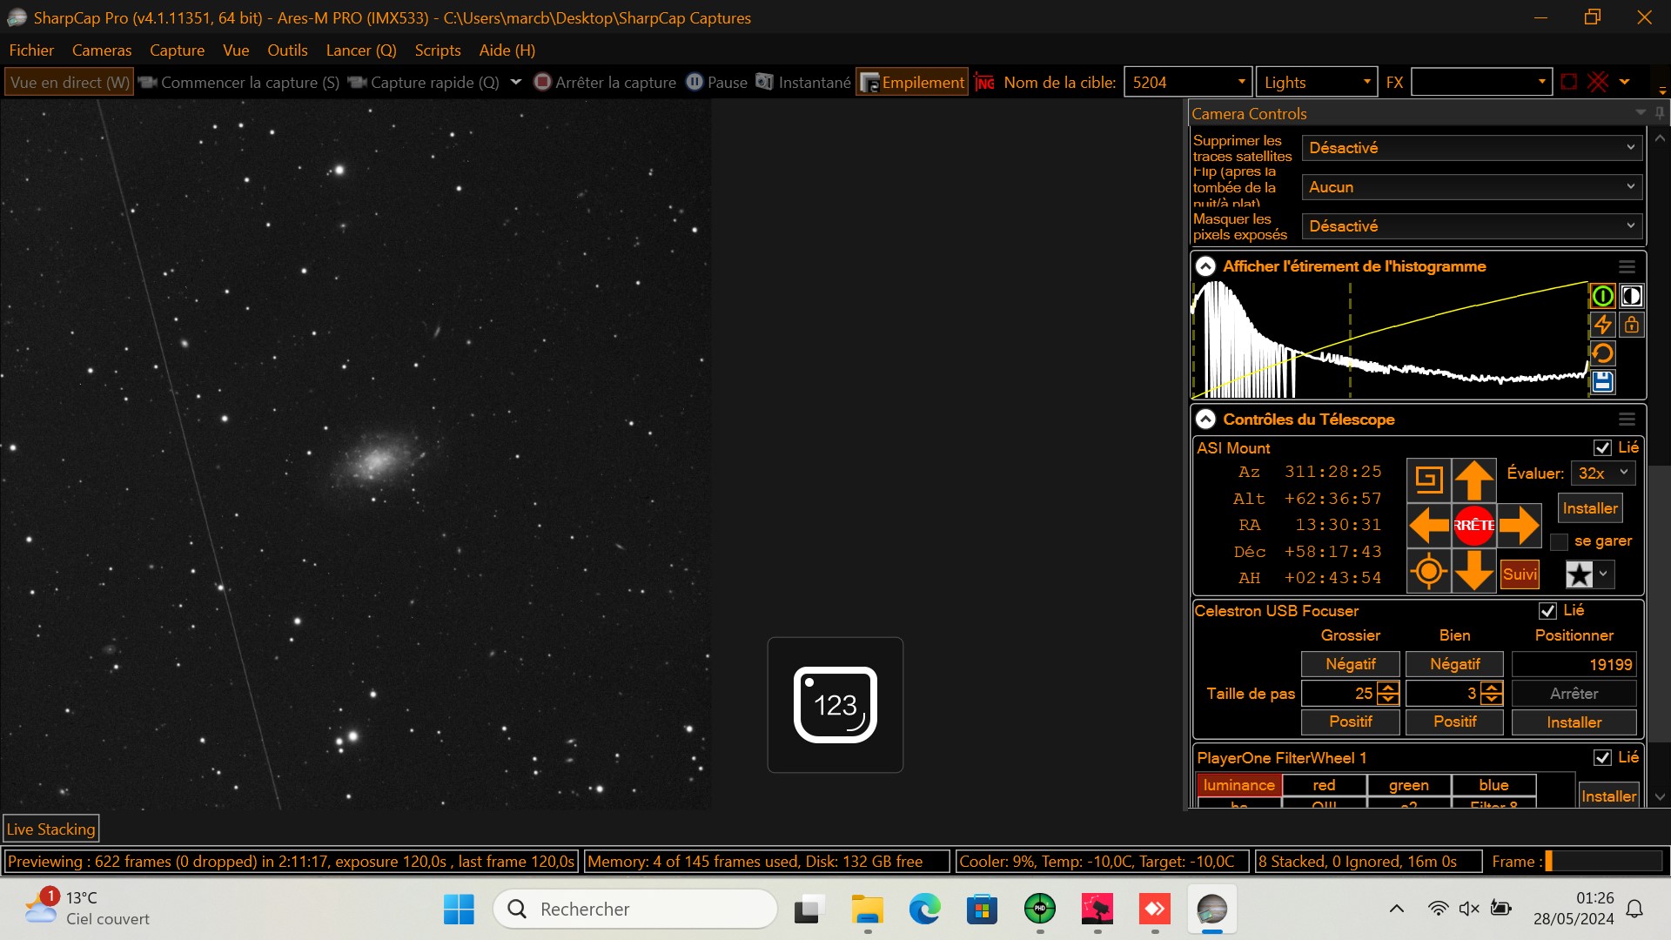Open the Évaluer 32x rate dropdown
Viewport: 1671px width, 940px height.
1603,473
